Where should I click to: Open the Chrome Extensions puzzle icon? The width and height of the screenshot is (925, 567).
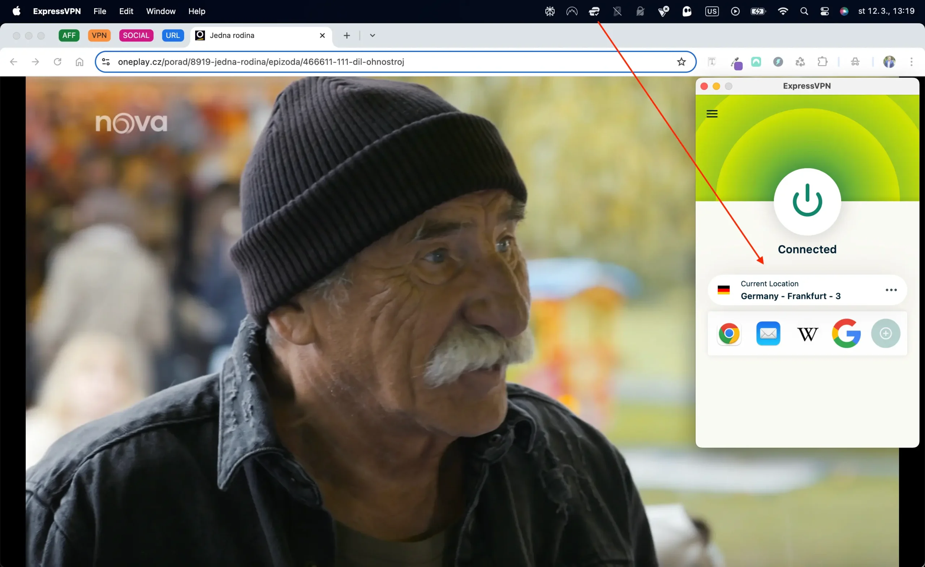click(822, 62)
